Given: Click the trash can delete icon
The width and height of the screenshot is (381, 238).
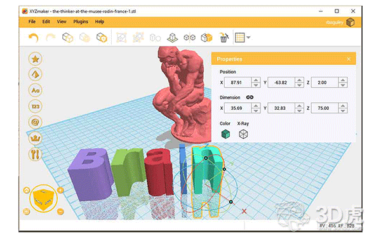Looking at the screenshot, I should tap(224, 37).
